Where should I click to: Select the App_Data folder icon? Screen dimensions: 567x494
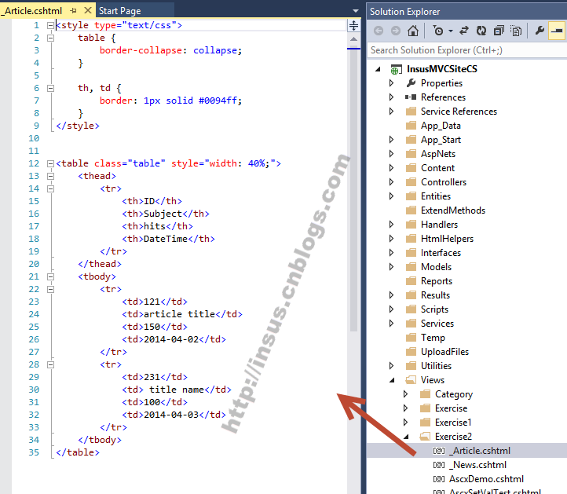(411, 126)
